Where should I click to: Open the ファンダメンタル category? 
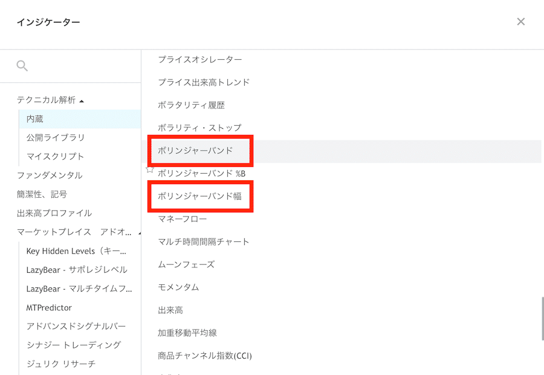[x=50, y=175]
